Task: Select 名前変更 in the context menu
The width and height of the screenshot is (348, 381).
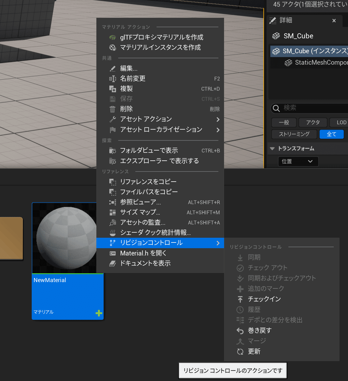Action: pos(160,79)
